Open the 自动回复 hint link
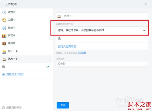 [x=82, y=53]
